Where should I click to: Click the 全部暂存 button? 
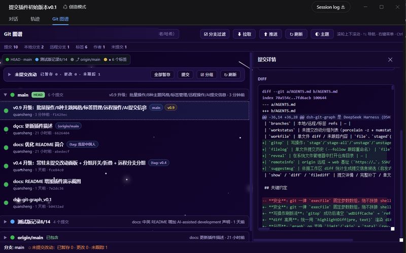click(162, 74)
